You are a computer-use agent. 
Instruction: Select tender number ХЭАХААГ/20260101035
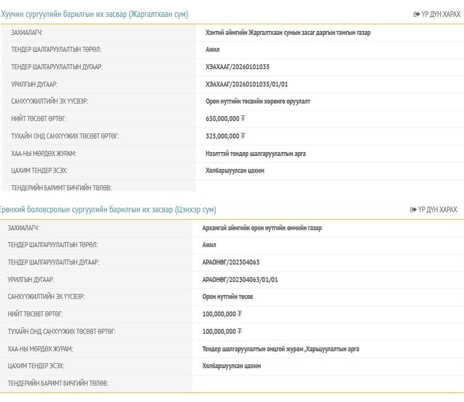tap(237, 67)
